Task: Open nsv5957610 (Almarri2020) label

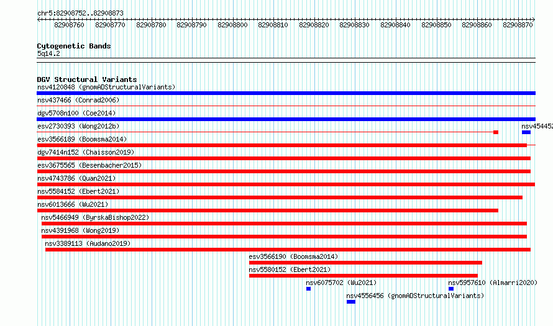Action: (493, 283)
